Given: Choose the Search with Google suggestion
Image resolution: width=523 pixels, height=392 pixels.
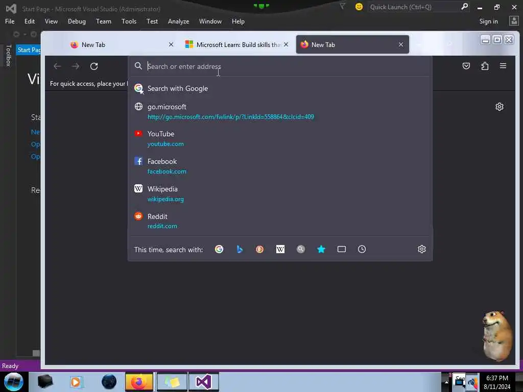Looking at the screenshot, I should [x=280, y=88].
